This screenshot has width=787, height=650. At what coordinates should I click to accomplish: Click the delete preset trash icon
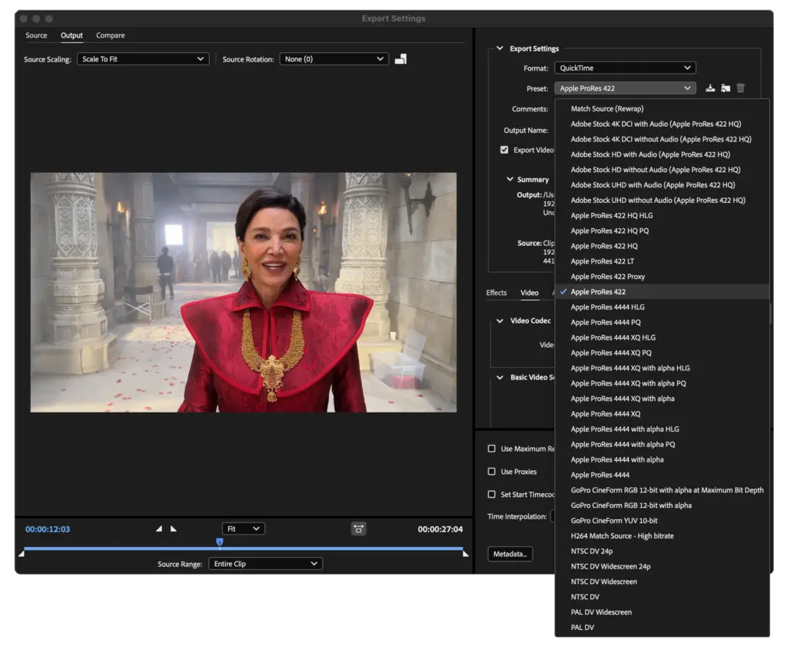coord(740,88)
